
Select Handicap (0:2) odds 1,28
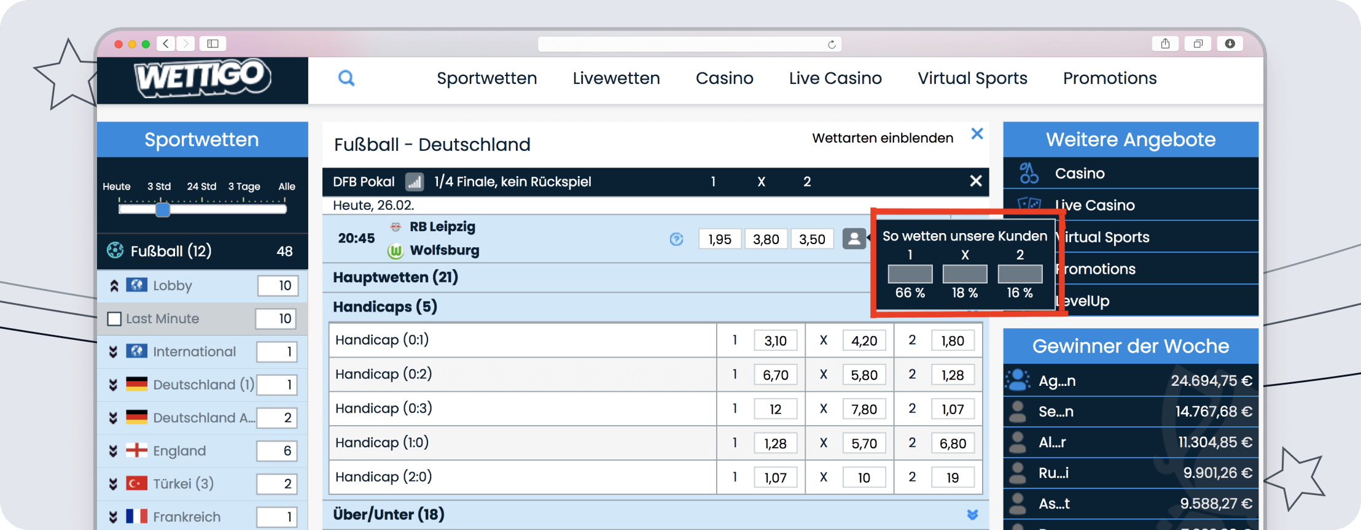[953, 375]
